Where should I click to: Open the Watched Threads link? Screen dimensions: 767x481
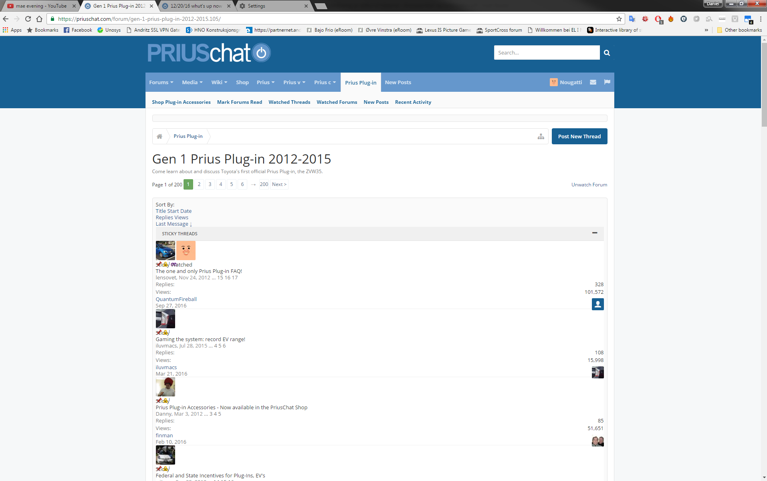[289, 102]
